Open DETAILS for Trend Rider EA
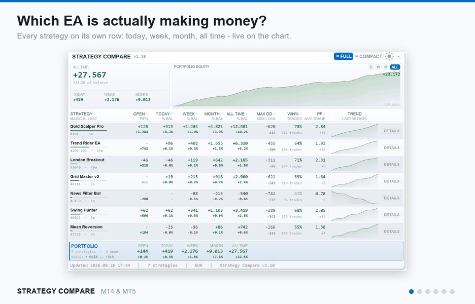The height and width of the screenshot is (304, 475). click(x=391, y=147)
